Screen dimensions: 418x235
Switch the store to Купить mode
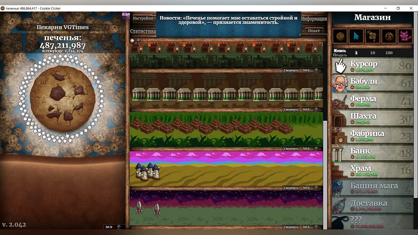point(340,50)
